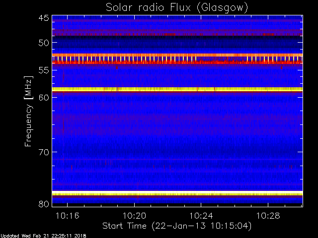Click the orange band near 52 MHz
The width and height of the screenshot is (318, 238).
177,55
